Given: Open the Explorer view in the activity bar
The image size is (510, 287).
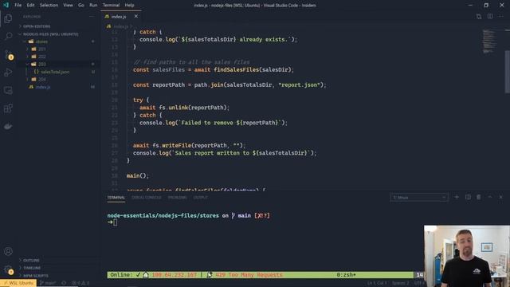Looking at the screenshot, I should click(8, 18).
